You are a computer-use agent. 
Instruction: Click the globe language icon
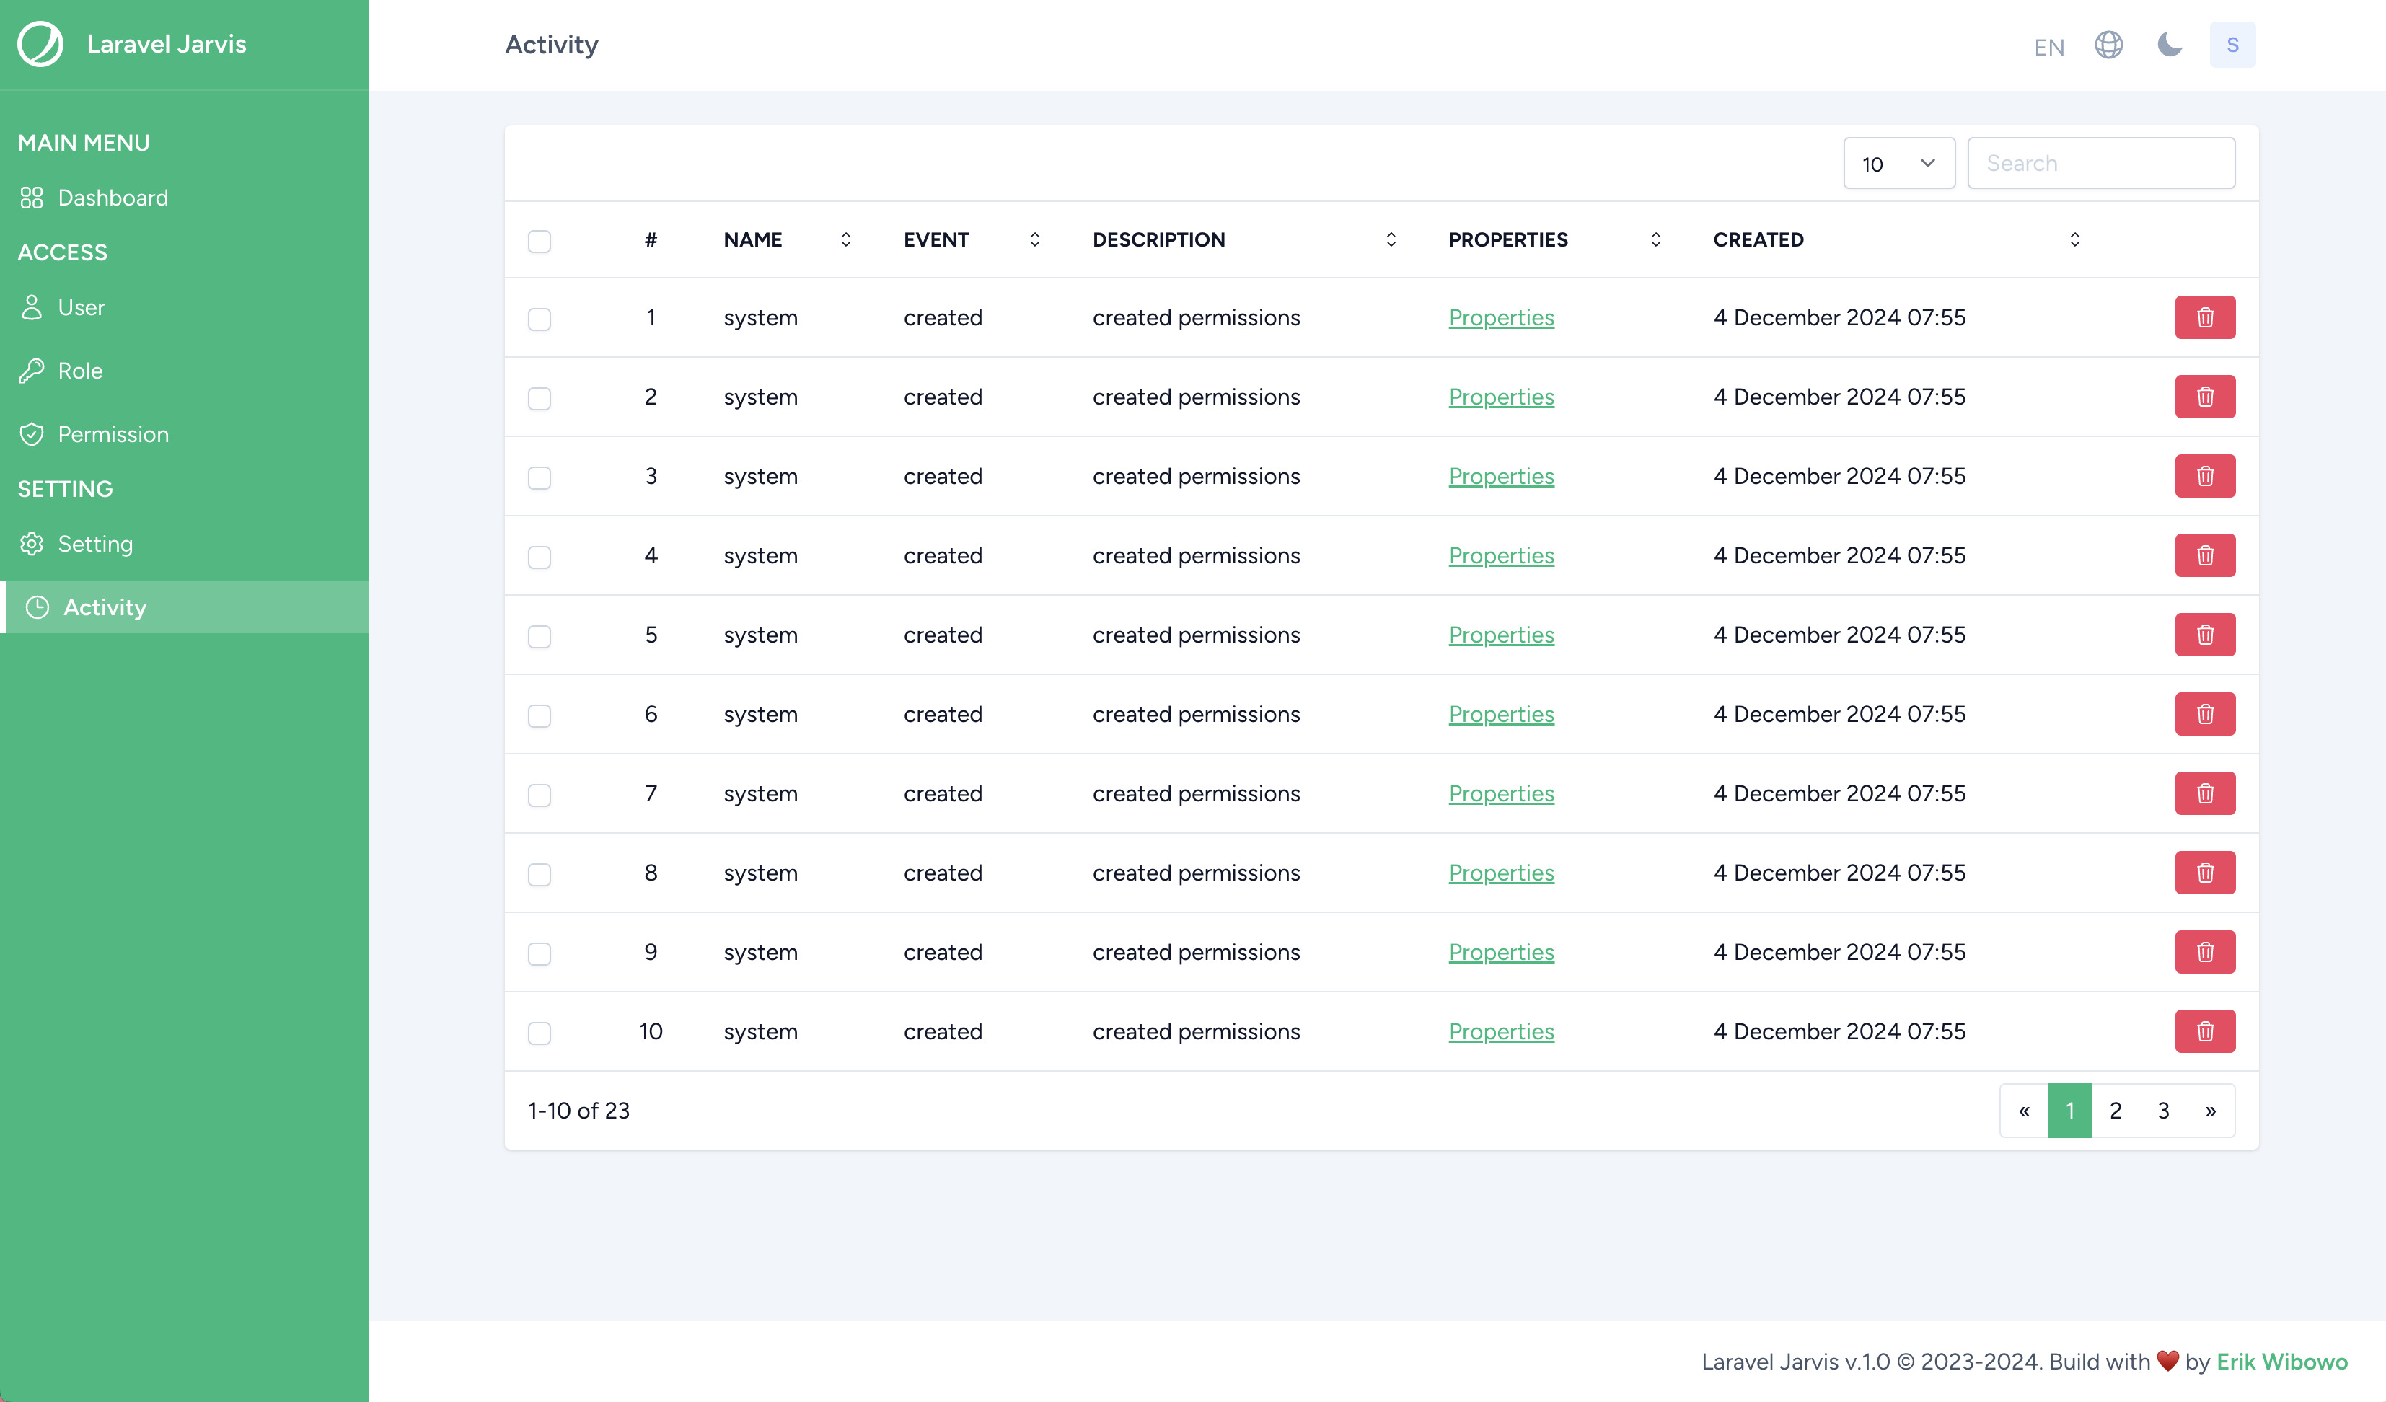click(2108, 45)
